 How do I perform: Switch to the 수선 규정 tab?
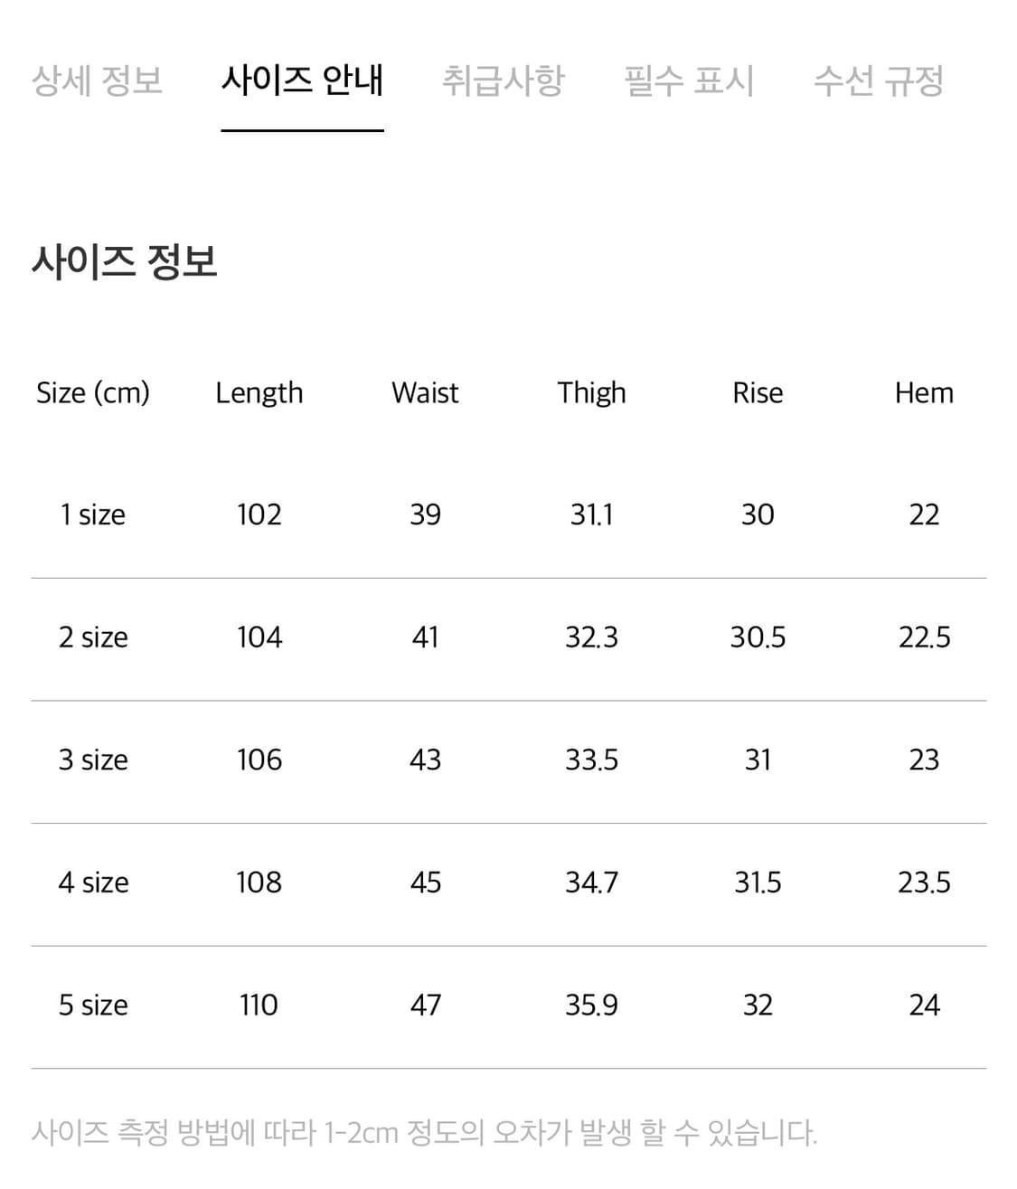[880, 81]
